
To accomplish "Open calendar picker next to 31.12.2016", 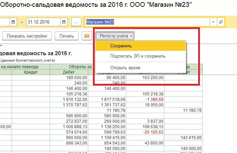I will pos(64,22).
